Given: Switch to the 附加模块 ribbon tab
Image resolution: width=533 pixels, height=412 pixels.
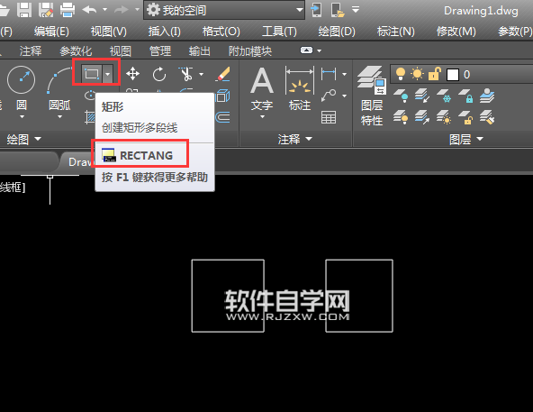Looking at the screenshot, I should click(x=250, y=51).
